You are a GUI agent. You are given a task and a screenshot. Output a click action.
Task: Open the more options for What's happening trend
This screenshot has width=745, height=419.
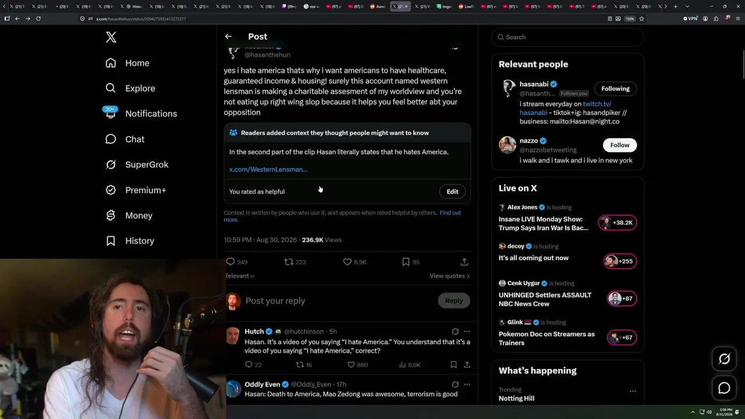tap(633, 391)
